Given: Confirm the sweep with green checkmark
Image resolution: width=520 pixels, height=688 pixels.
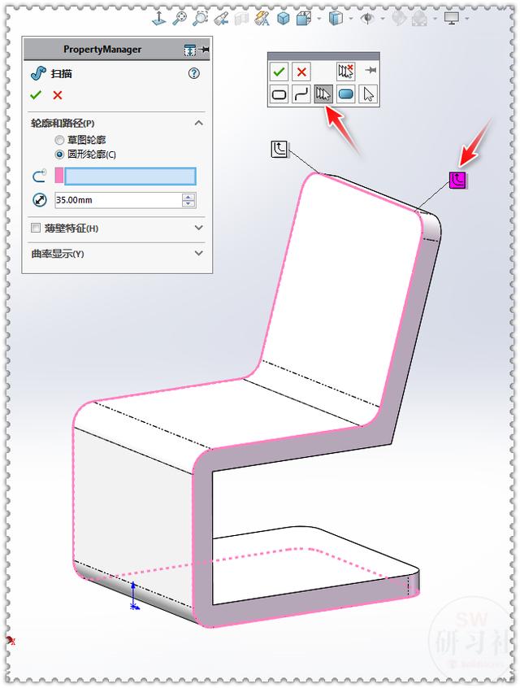Looking at the screenshot, I should (x=36, y=95).
